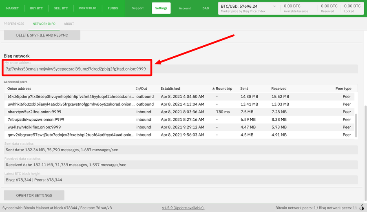367x212 pixels.
Task: Open the Funds section
Action: (113, 8)
